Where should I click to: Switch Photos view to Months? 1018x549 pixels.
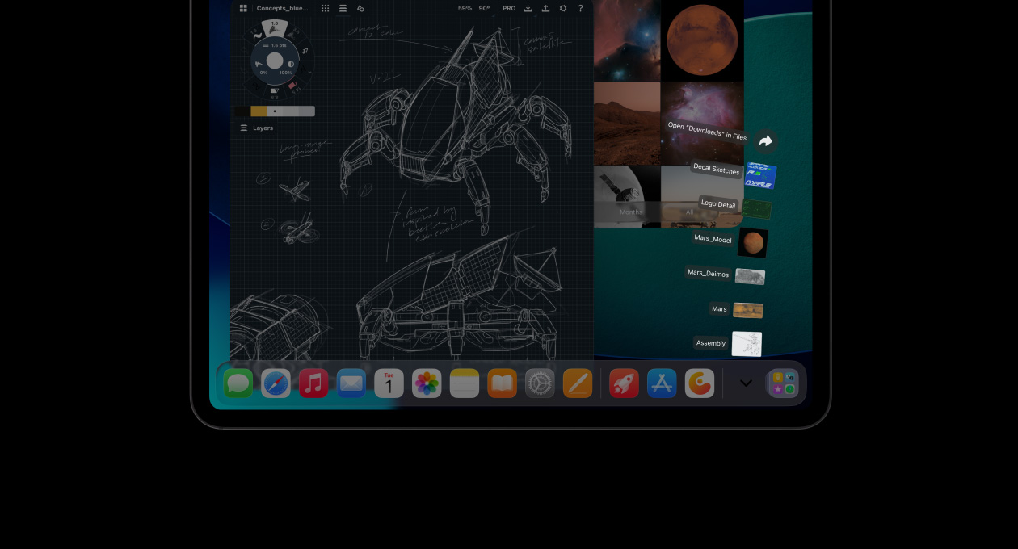coord(631,212)
